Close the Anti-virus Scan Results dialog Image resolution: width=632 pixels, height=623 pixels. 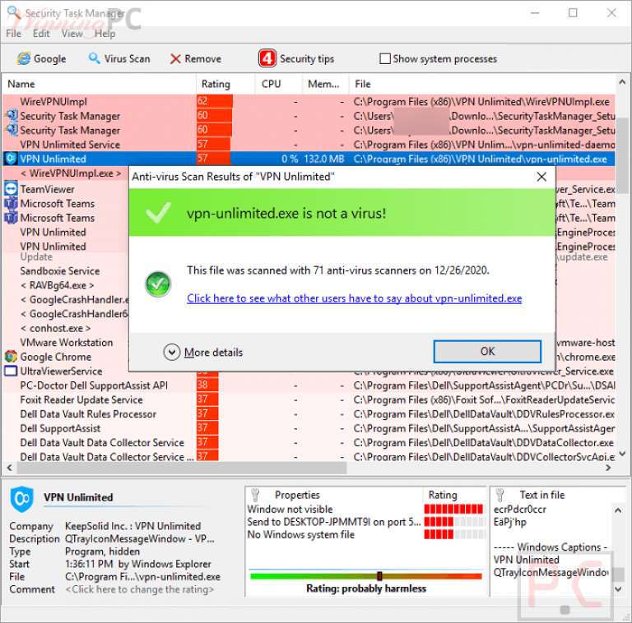(x=541, y=177)
